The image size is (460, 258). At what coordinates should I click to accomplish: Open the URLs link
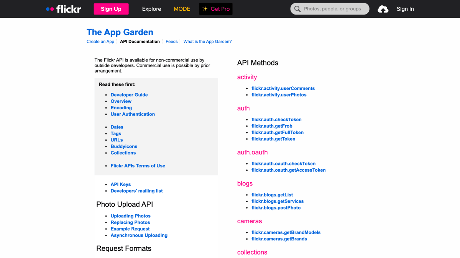pyautogui.click(x=117, y=140)
